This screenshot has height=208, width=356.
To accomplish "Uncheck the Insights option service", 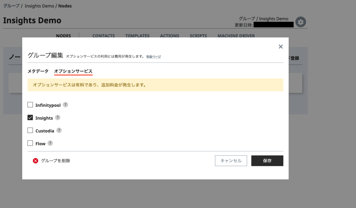I will click(30, 118).
